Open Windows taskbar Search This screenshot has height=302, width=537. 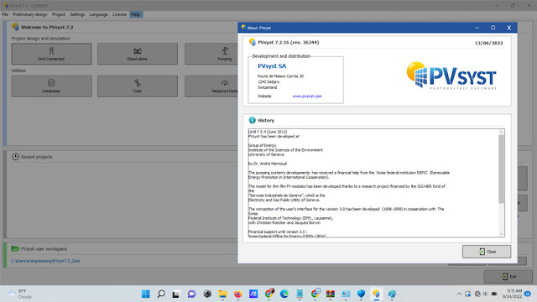coord(161,294)
